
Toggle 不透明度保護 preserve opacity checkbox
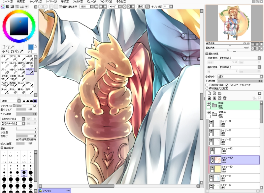(x=207, y=85)
